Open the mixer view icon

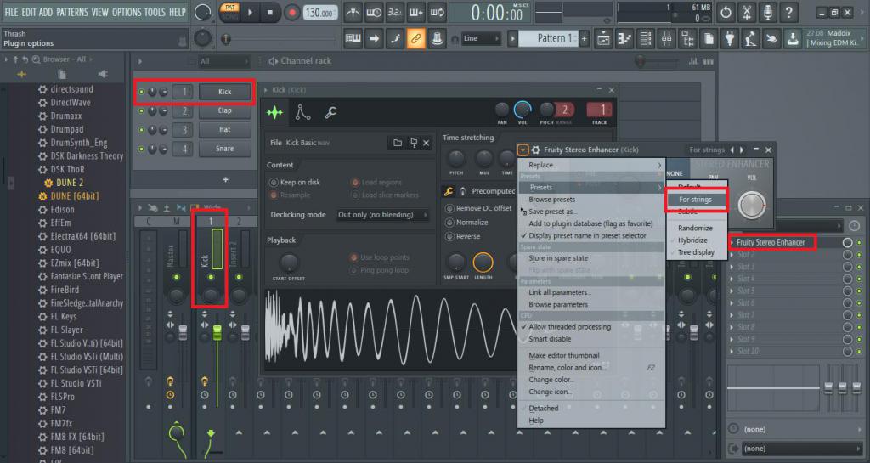tap(666, 38)
